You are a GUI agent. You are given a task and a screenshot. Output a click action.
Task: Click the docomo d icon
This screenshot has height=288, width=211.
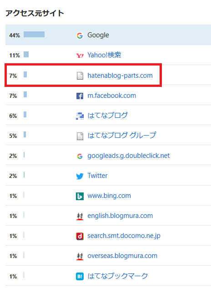80,236
